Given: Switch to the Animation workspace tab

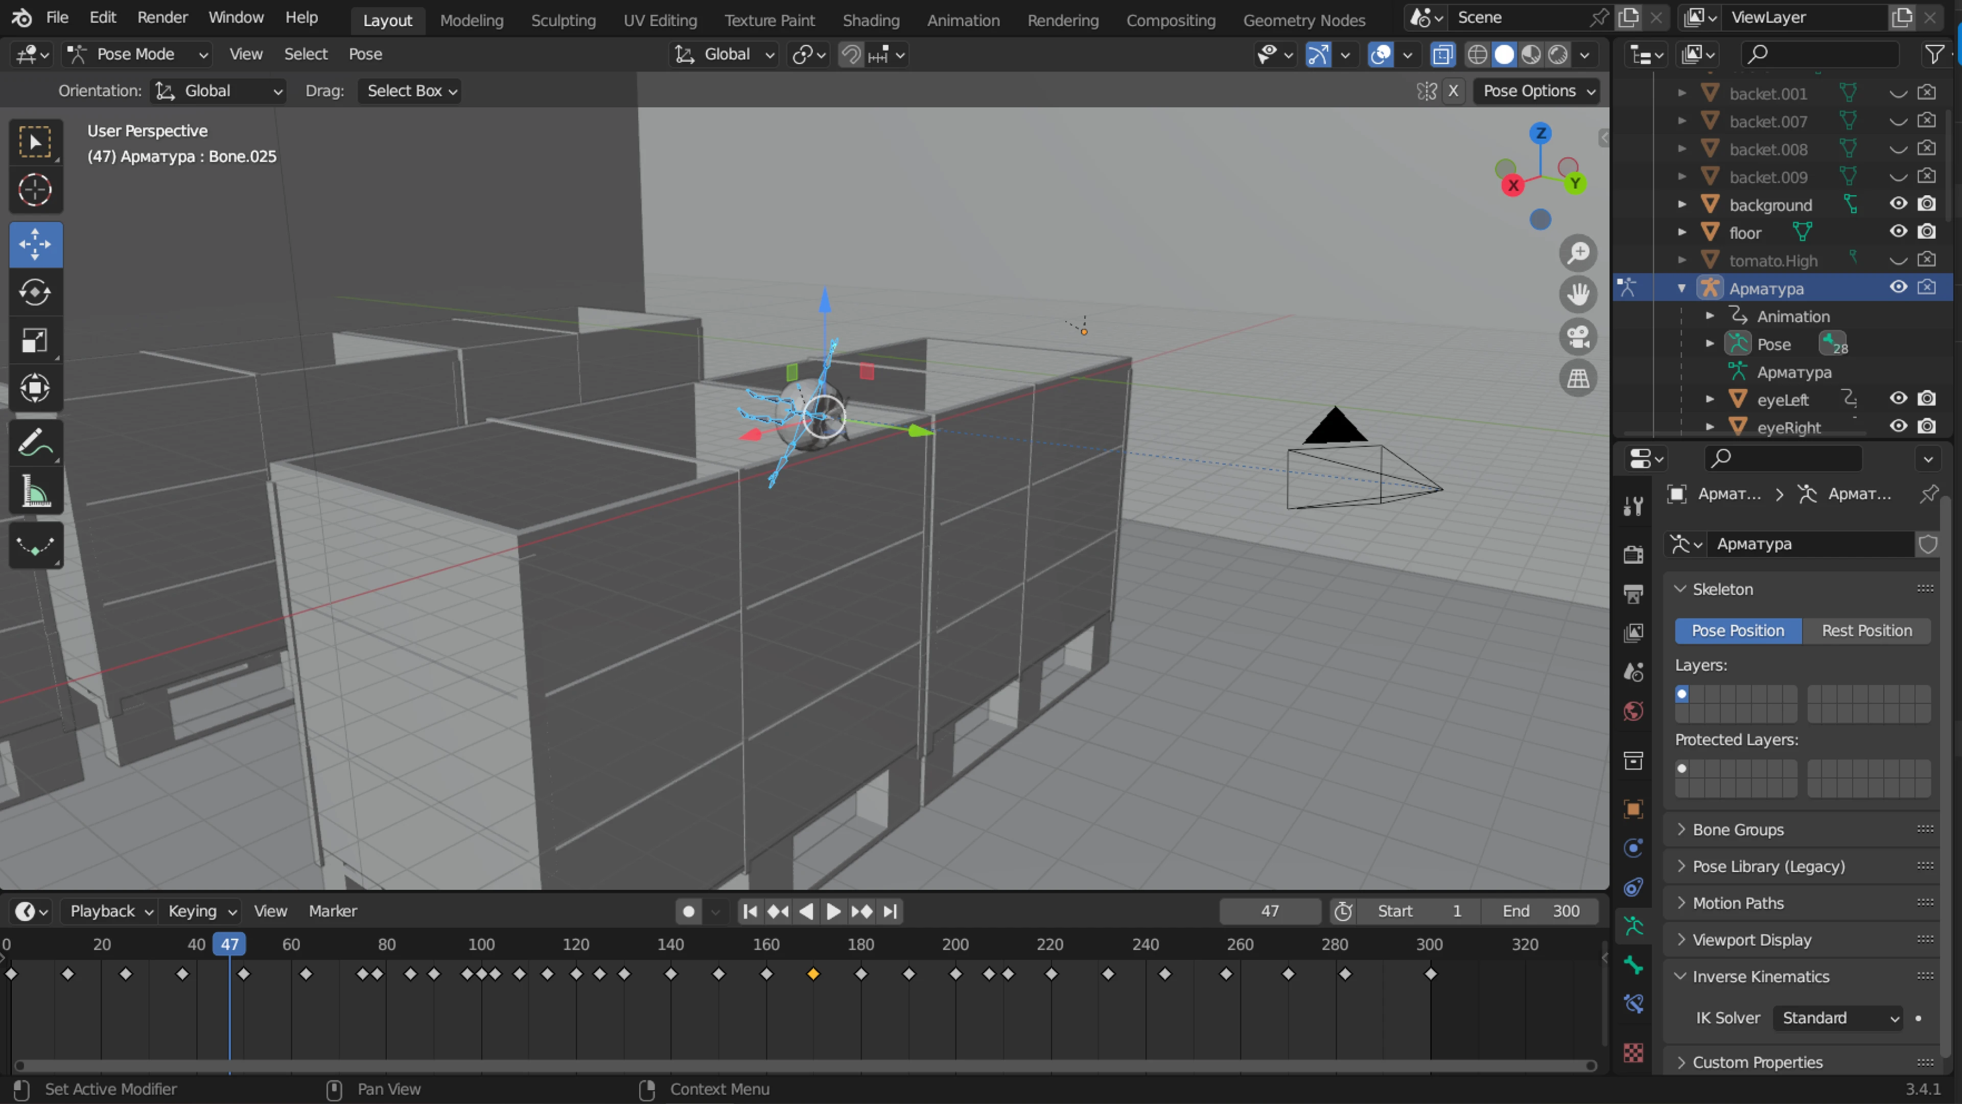Looking at the screenshot, I should tap(963, 20).
